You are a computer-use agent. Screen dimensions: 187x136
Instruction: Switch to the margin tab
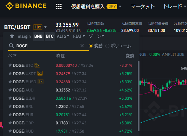[x=24, y=36]
